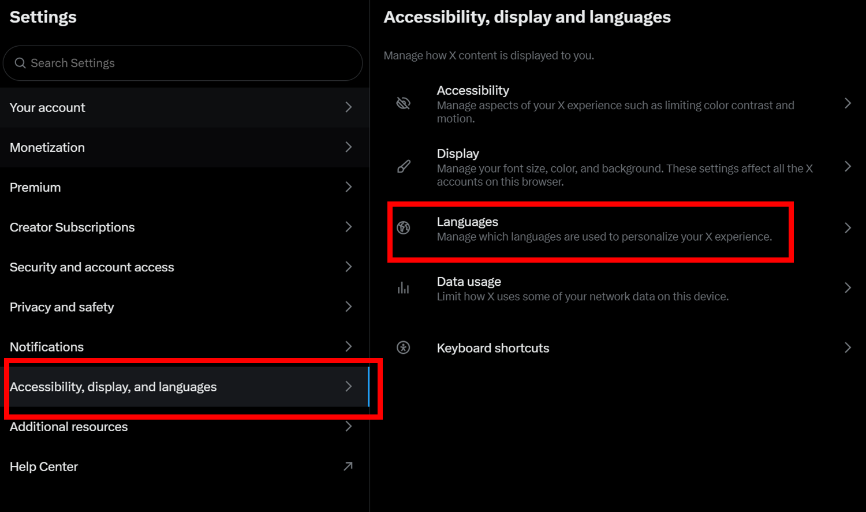Click 'Manage aspects of your X experience' description

pos(615,112)
